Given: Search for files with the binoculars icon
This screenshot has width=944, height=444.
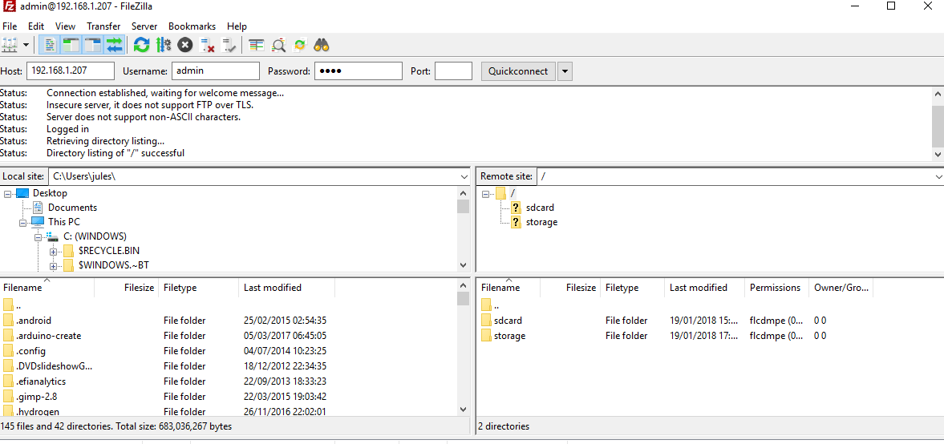Looking at the screenshot, I should [322, 45].
